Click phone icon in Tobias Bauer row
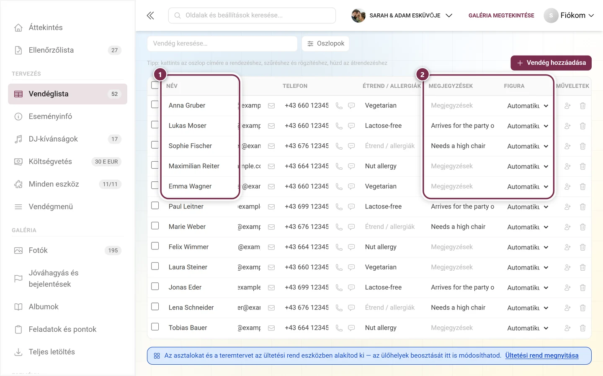This screenshot has width=603, height=376. point(339,328)
